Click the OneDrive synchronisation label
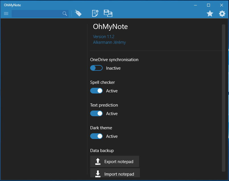Viewport: 229px width, 181px height. click(x=114, y=60)
